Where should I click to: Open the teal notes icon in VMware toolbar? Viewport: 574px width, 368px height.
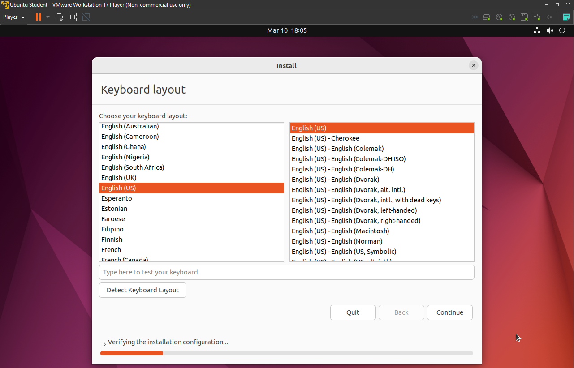566,17
